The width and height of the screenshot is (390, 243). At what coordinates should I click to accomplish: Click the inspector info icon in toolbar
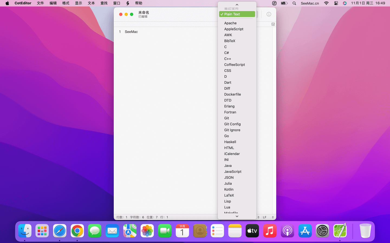pos(269,14)
